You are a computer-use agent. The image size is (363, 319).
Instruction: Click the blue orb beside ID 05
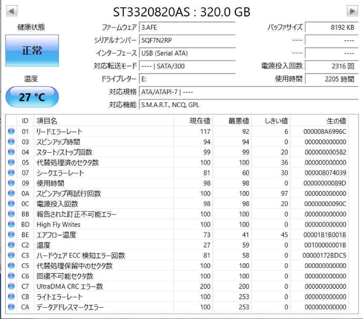tap(11, 162)
